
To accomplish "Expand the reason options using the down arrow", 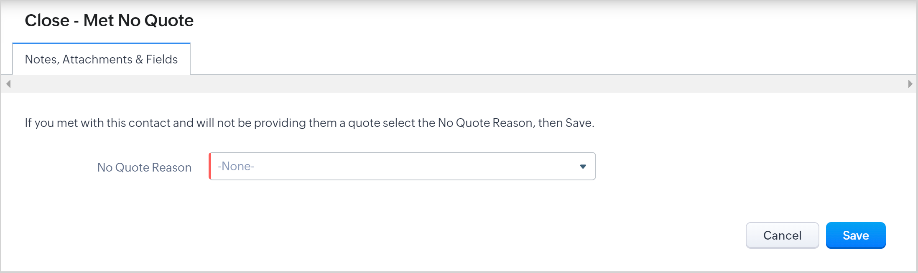I will tap(583, 167).
